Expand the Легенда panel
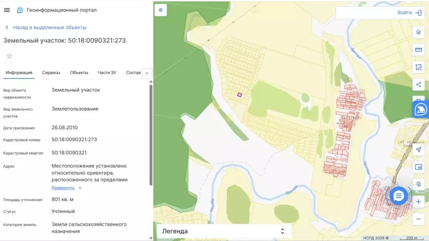 [x=223, y=231]
